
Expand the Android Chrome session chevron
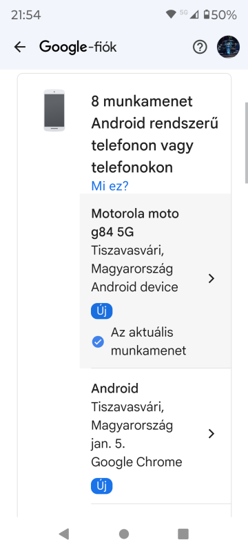(211, 434)
